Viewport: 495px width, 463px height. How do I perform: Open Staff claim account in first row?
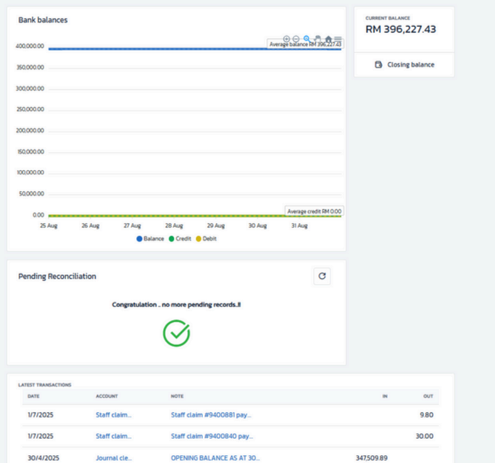click(113, 416)
